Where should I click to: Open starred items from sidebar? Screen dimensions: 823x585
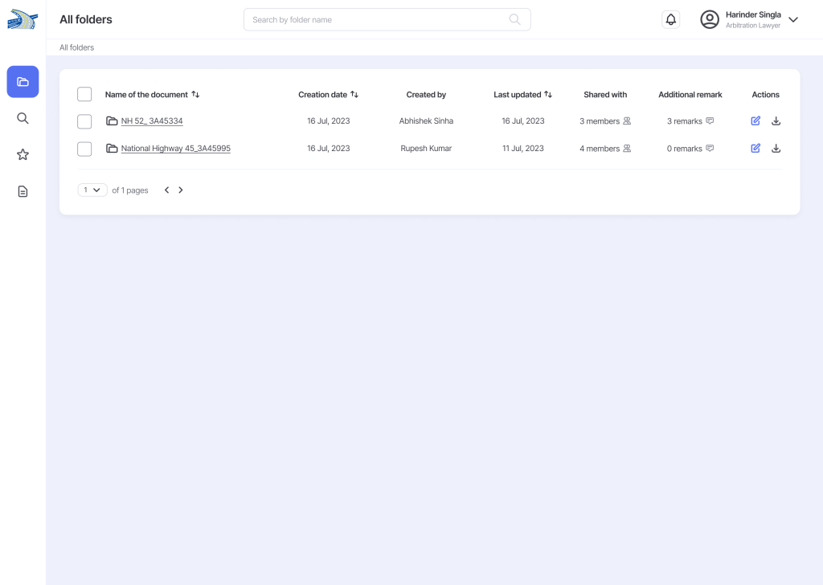pos(23,154)
